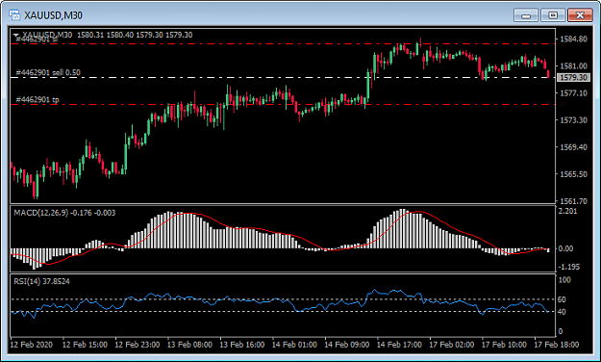The image size is (601, 362).
Task: Click the 12 Feb 15:00 time label
Action: pyautogui.click(x=85, y=345)
